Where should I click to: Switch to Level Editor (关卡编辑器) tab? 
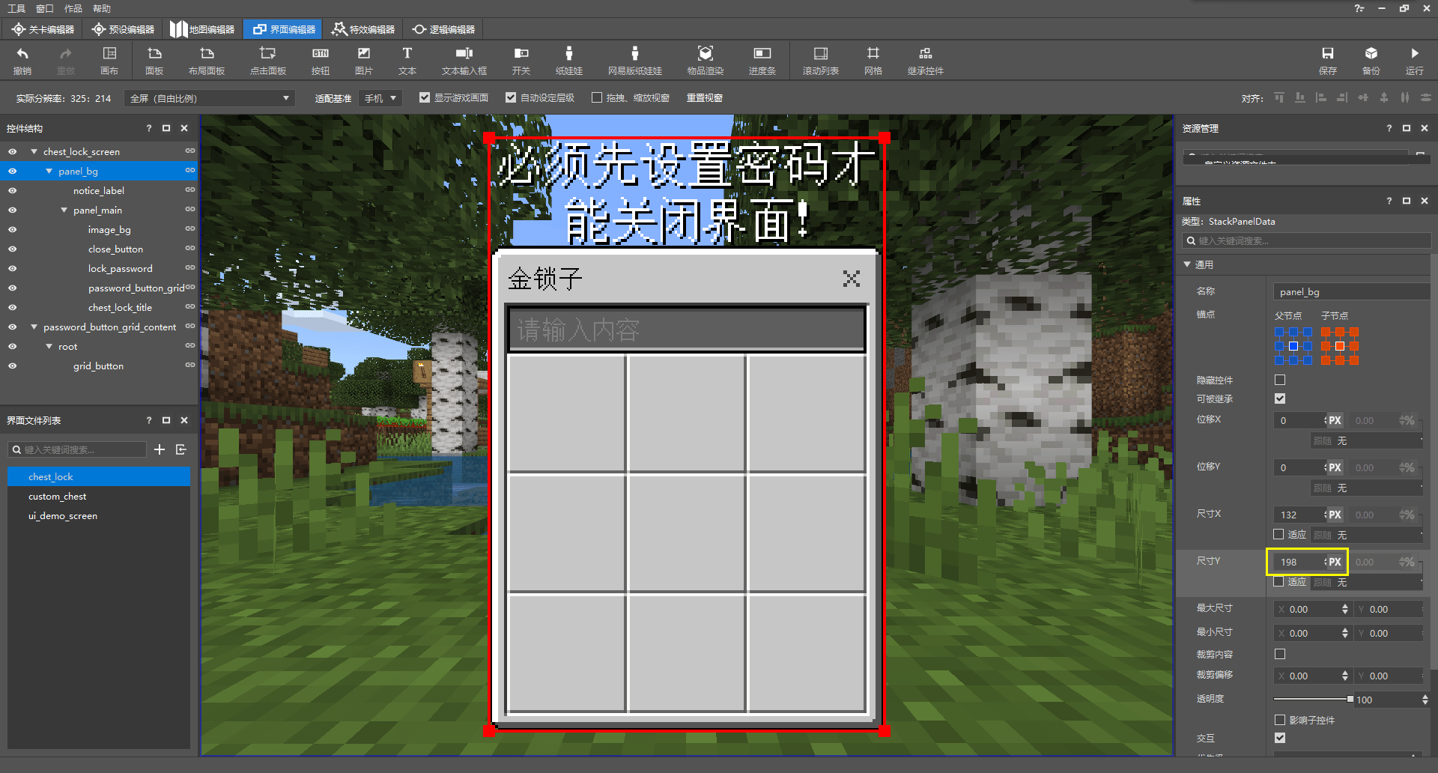[43, 29]
